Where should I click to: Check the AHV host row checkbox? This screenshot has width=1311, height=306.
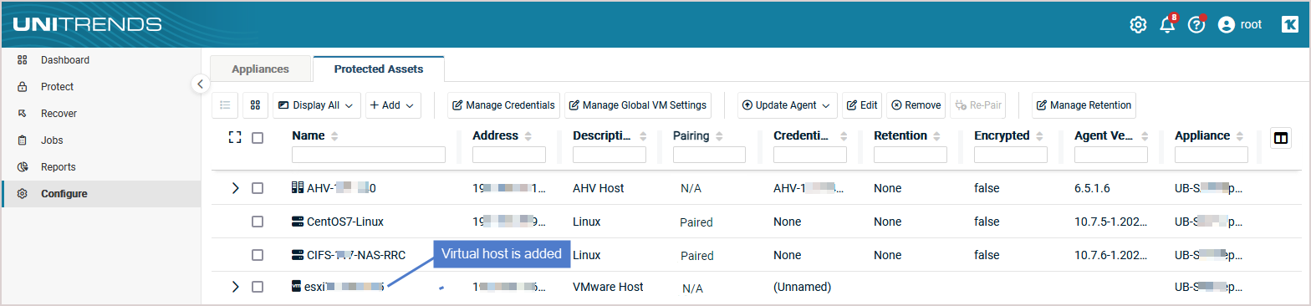pos(258,188)
